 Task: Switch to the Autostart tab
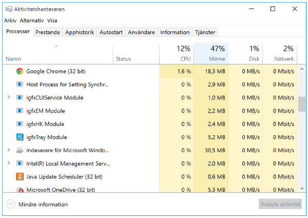click(x=111, y=32)
